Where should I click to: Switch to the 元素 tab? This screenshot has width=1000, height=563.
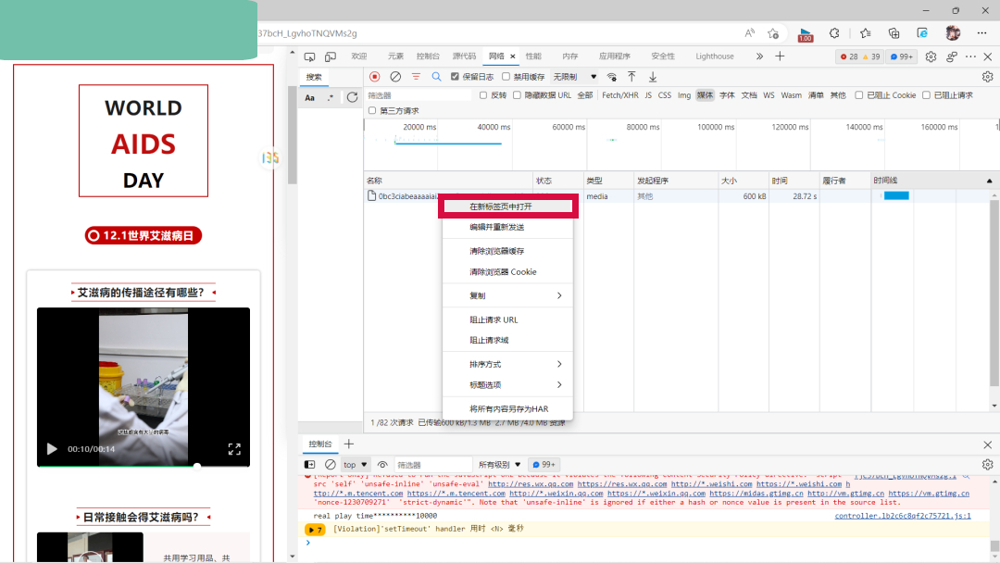(395, 56)
